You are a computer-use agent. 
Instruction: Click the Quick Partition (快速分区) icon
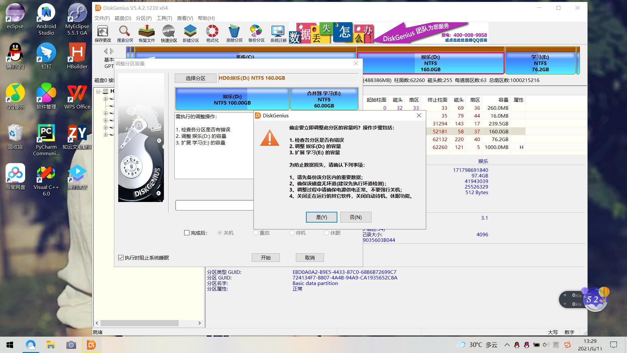pos(169,34)
